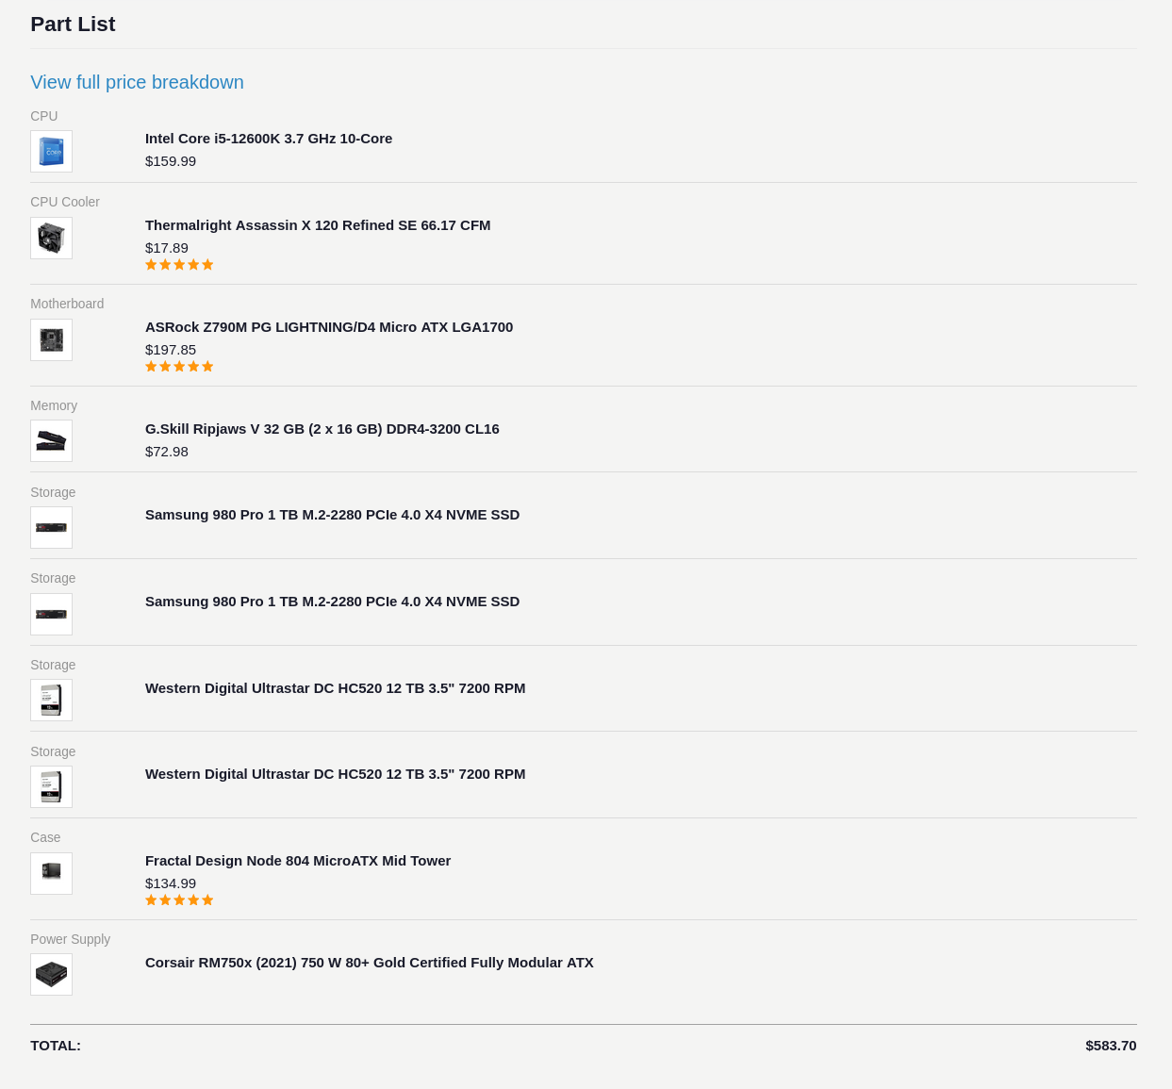Open G.Skill Ripjaws V 32 GB link

click(x=322, y=429)
